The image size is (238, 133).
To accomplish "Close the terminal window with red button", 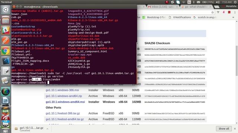I will [x=14, y=7].
